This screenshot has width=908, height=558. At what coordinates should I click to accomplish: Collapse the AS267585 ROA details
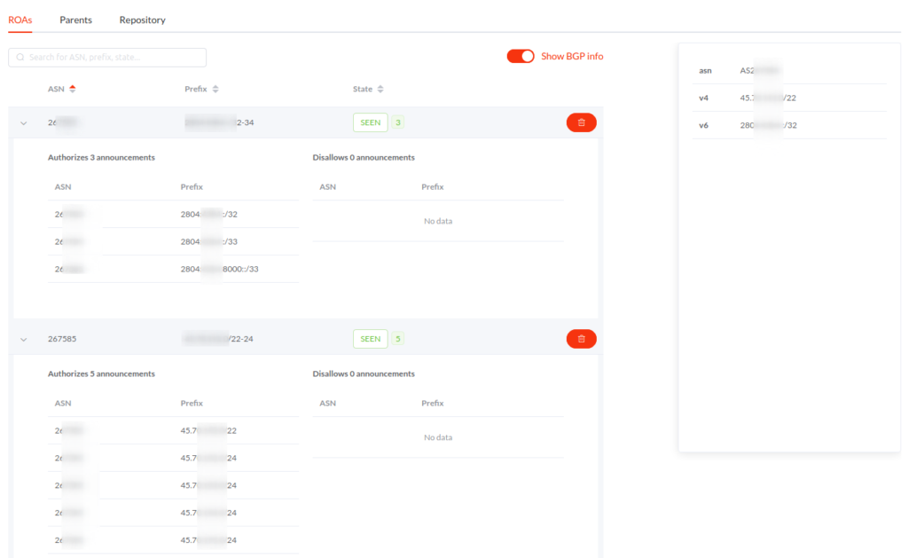coord(23,338)
